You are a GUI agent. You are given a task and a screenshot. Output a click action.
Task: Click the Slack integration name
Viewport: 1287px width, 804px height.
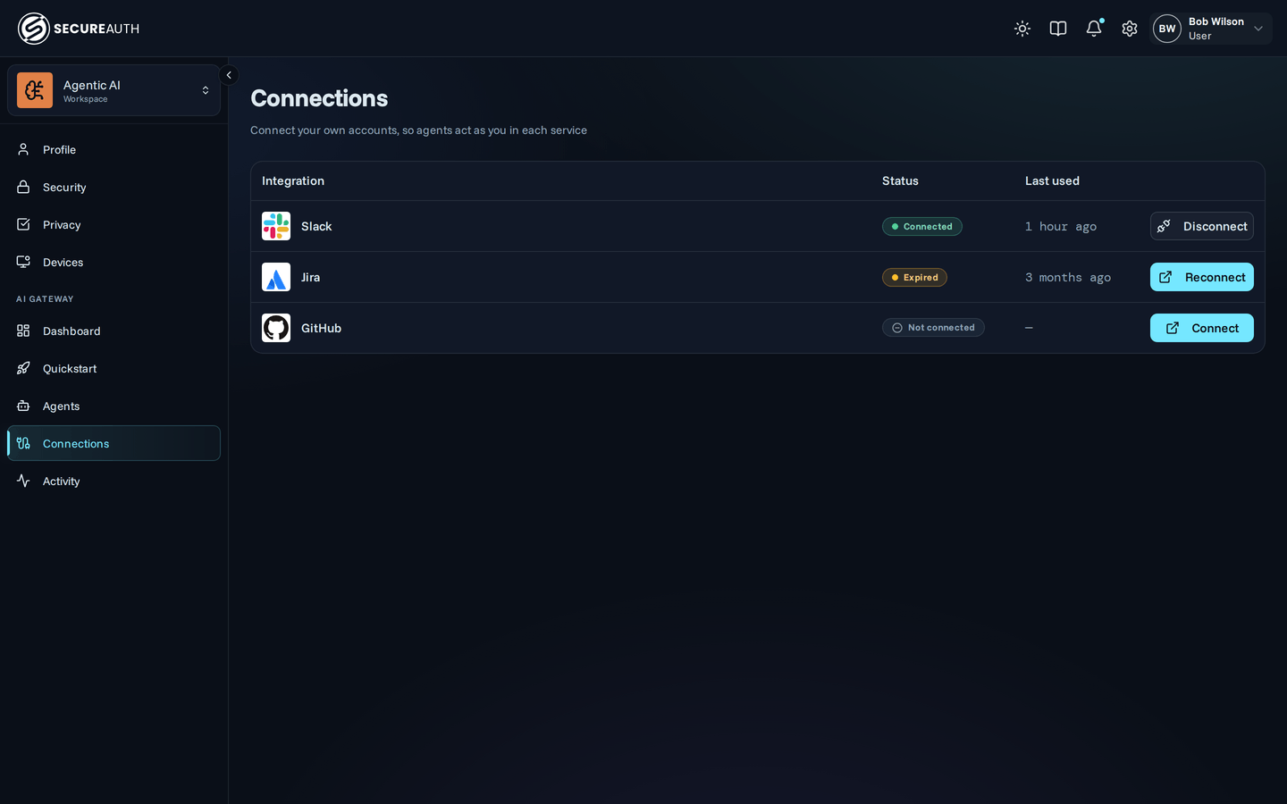[x=316, y=226]
